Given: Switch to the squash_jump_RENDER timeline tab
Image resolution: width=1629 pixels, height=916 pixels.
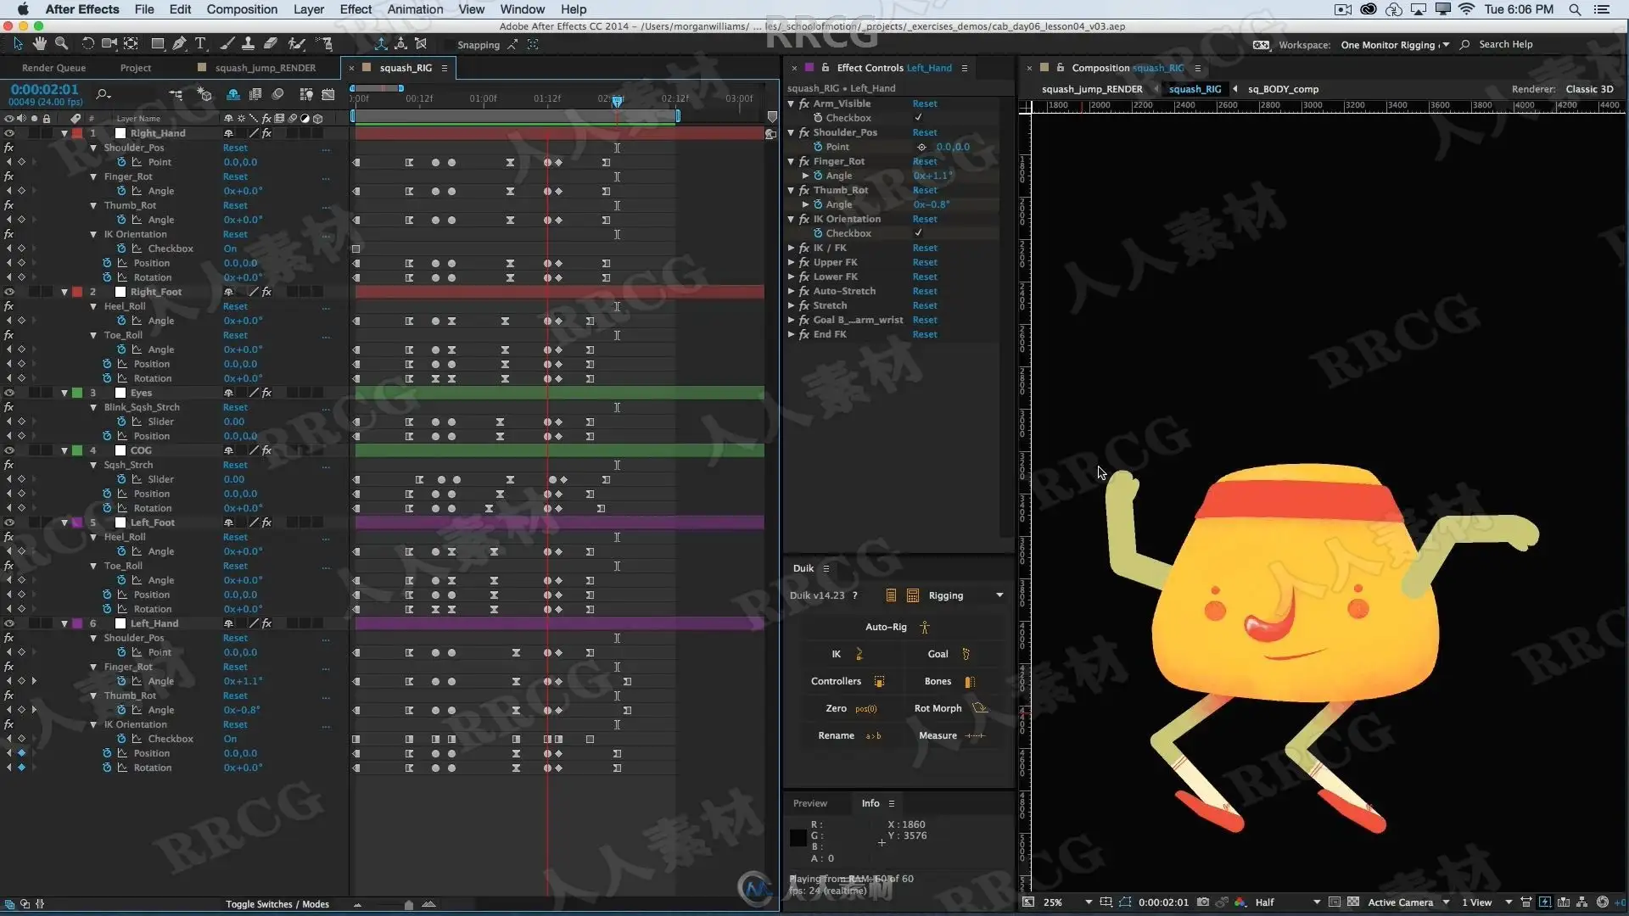Looking at the screenshot, I should click(x=265, y=68).
